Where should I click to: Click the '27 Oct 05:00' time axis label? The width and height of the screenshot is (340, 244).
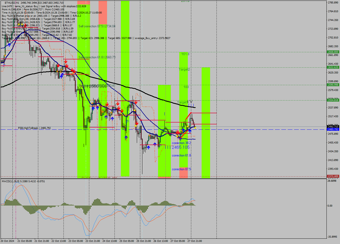[178, 241]
